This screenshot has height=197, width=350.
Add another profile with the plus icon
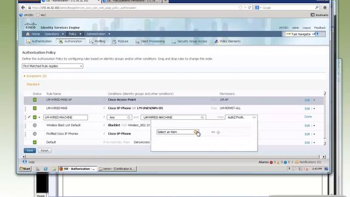pyautogui.click(x=218, y=132)
